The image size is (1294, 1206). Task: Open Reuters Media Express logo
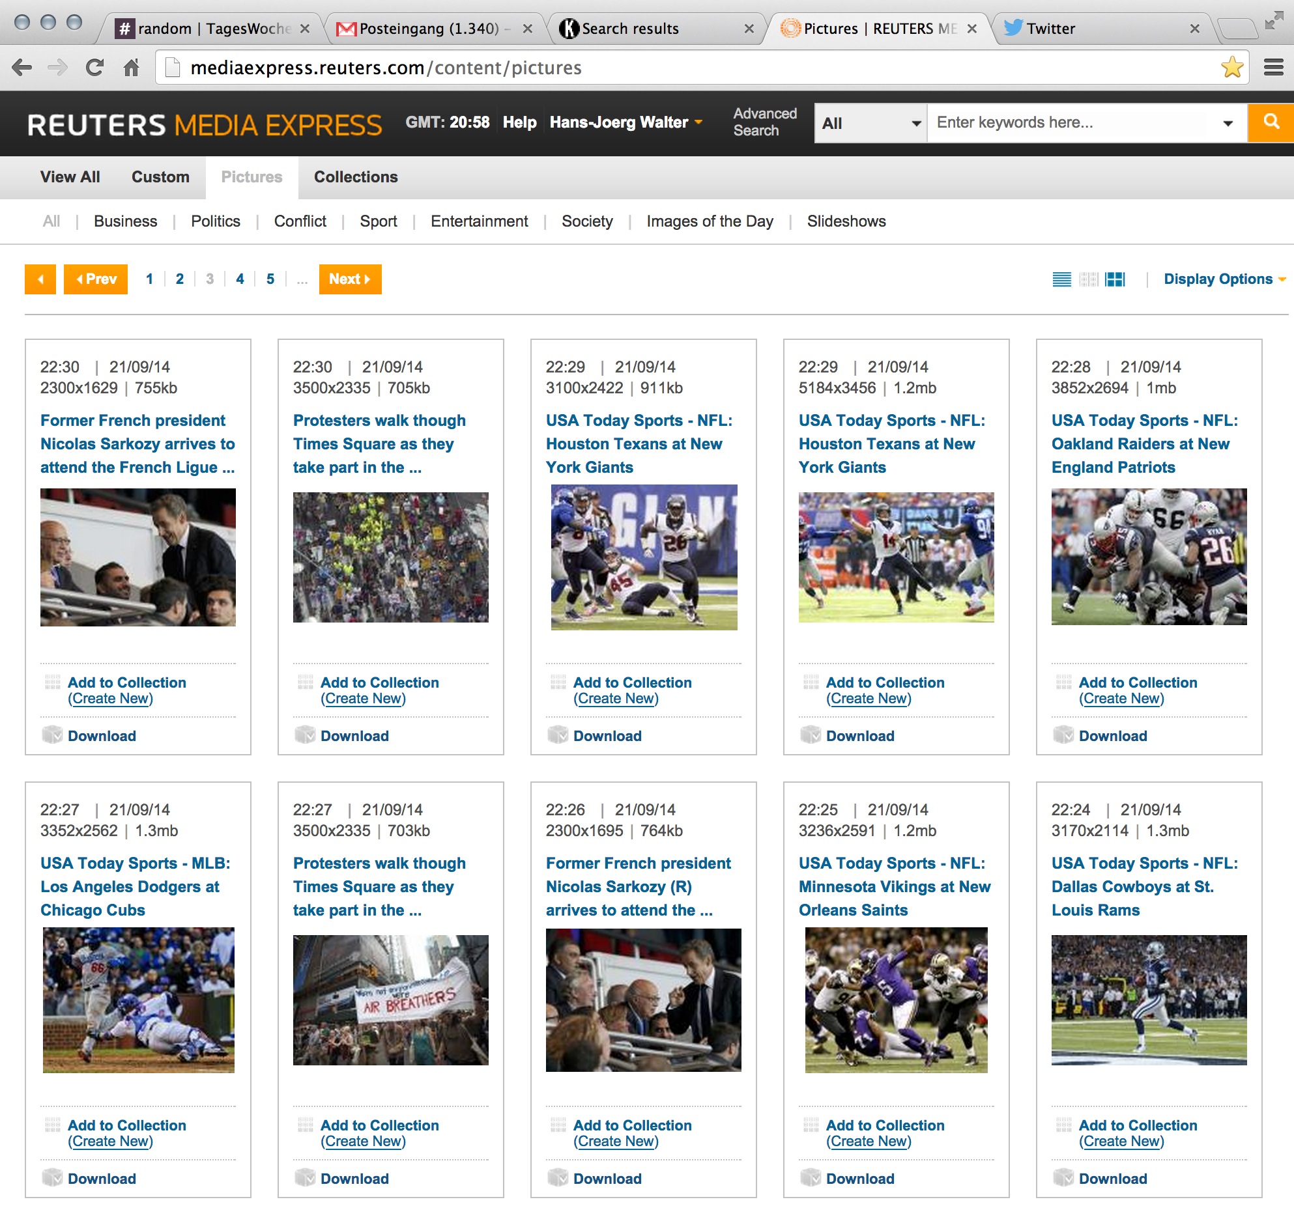[205, 124]
